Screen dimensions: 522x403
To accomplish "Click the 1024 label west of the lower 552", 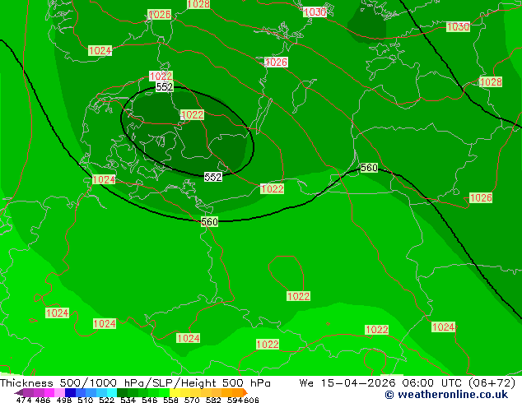I will click(104, 180).
